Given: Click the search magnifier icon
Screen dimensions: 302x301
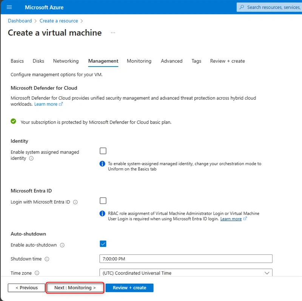Looking at the screenshot, I should click(x=242, y=7).
